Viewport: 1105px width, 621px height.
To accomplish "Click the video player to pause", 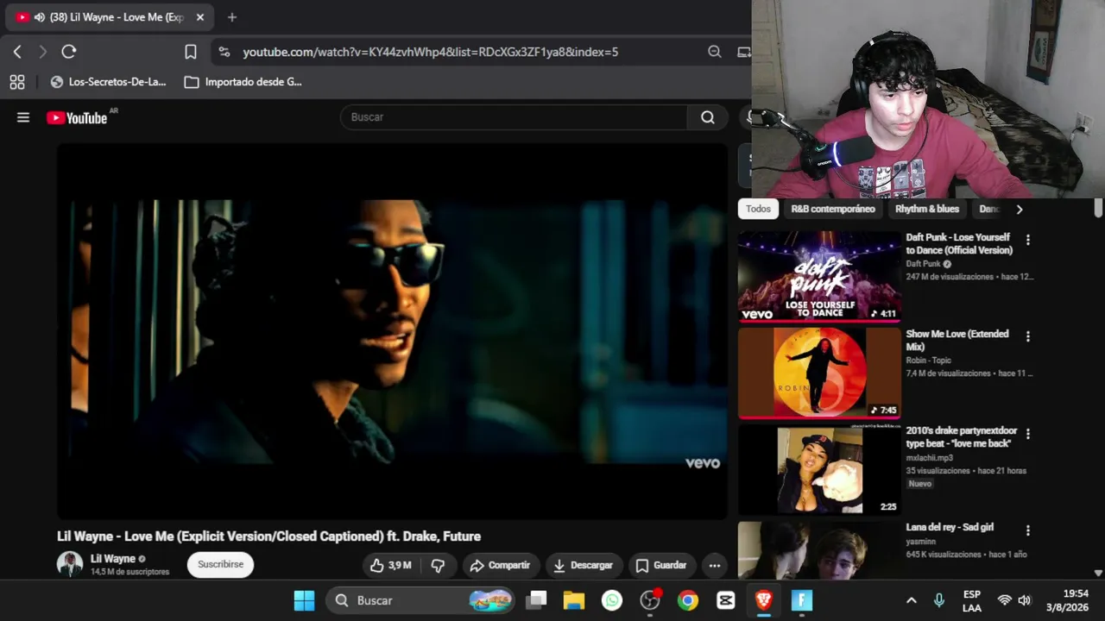I will tap(393, 332).
